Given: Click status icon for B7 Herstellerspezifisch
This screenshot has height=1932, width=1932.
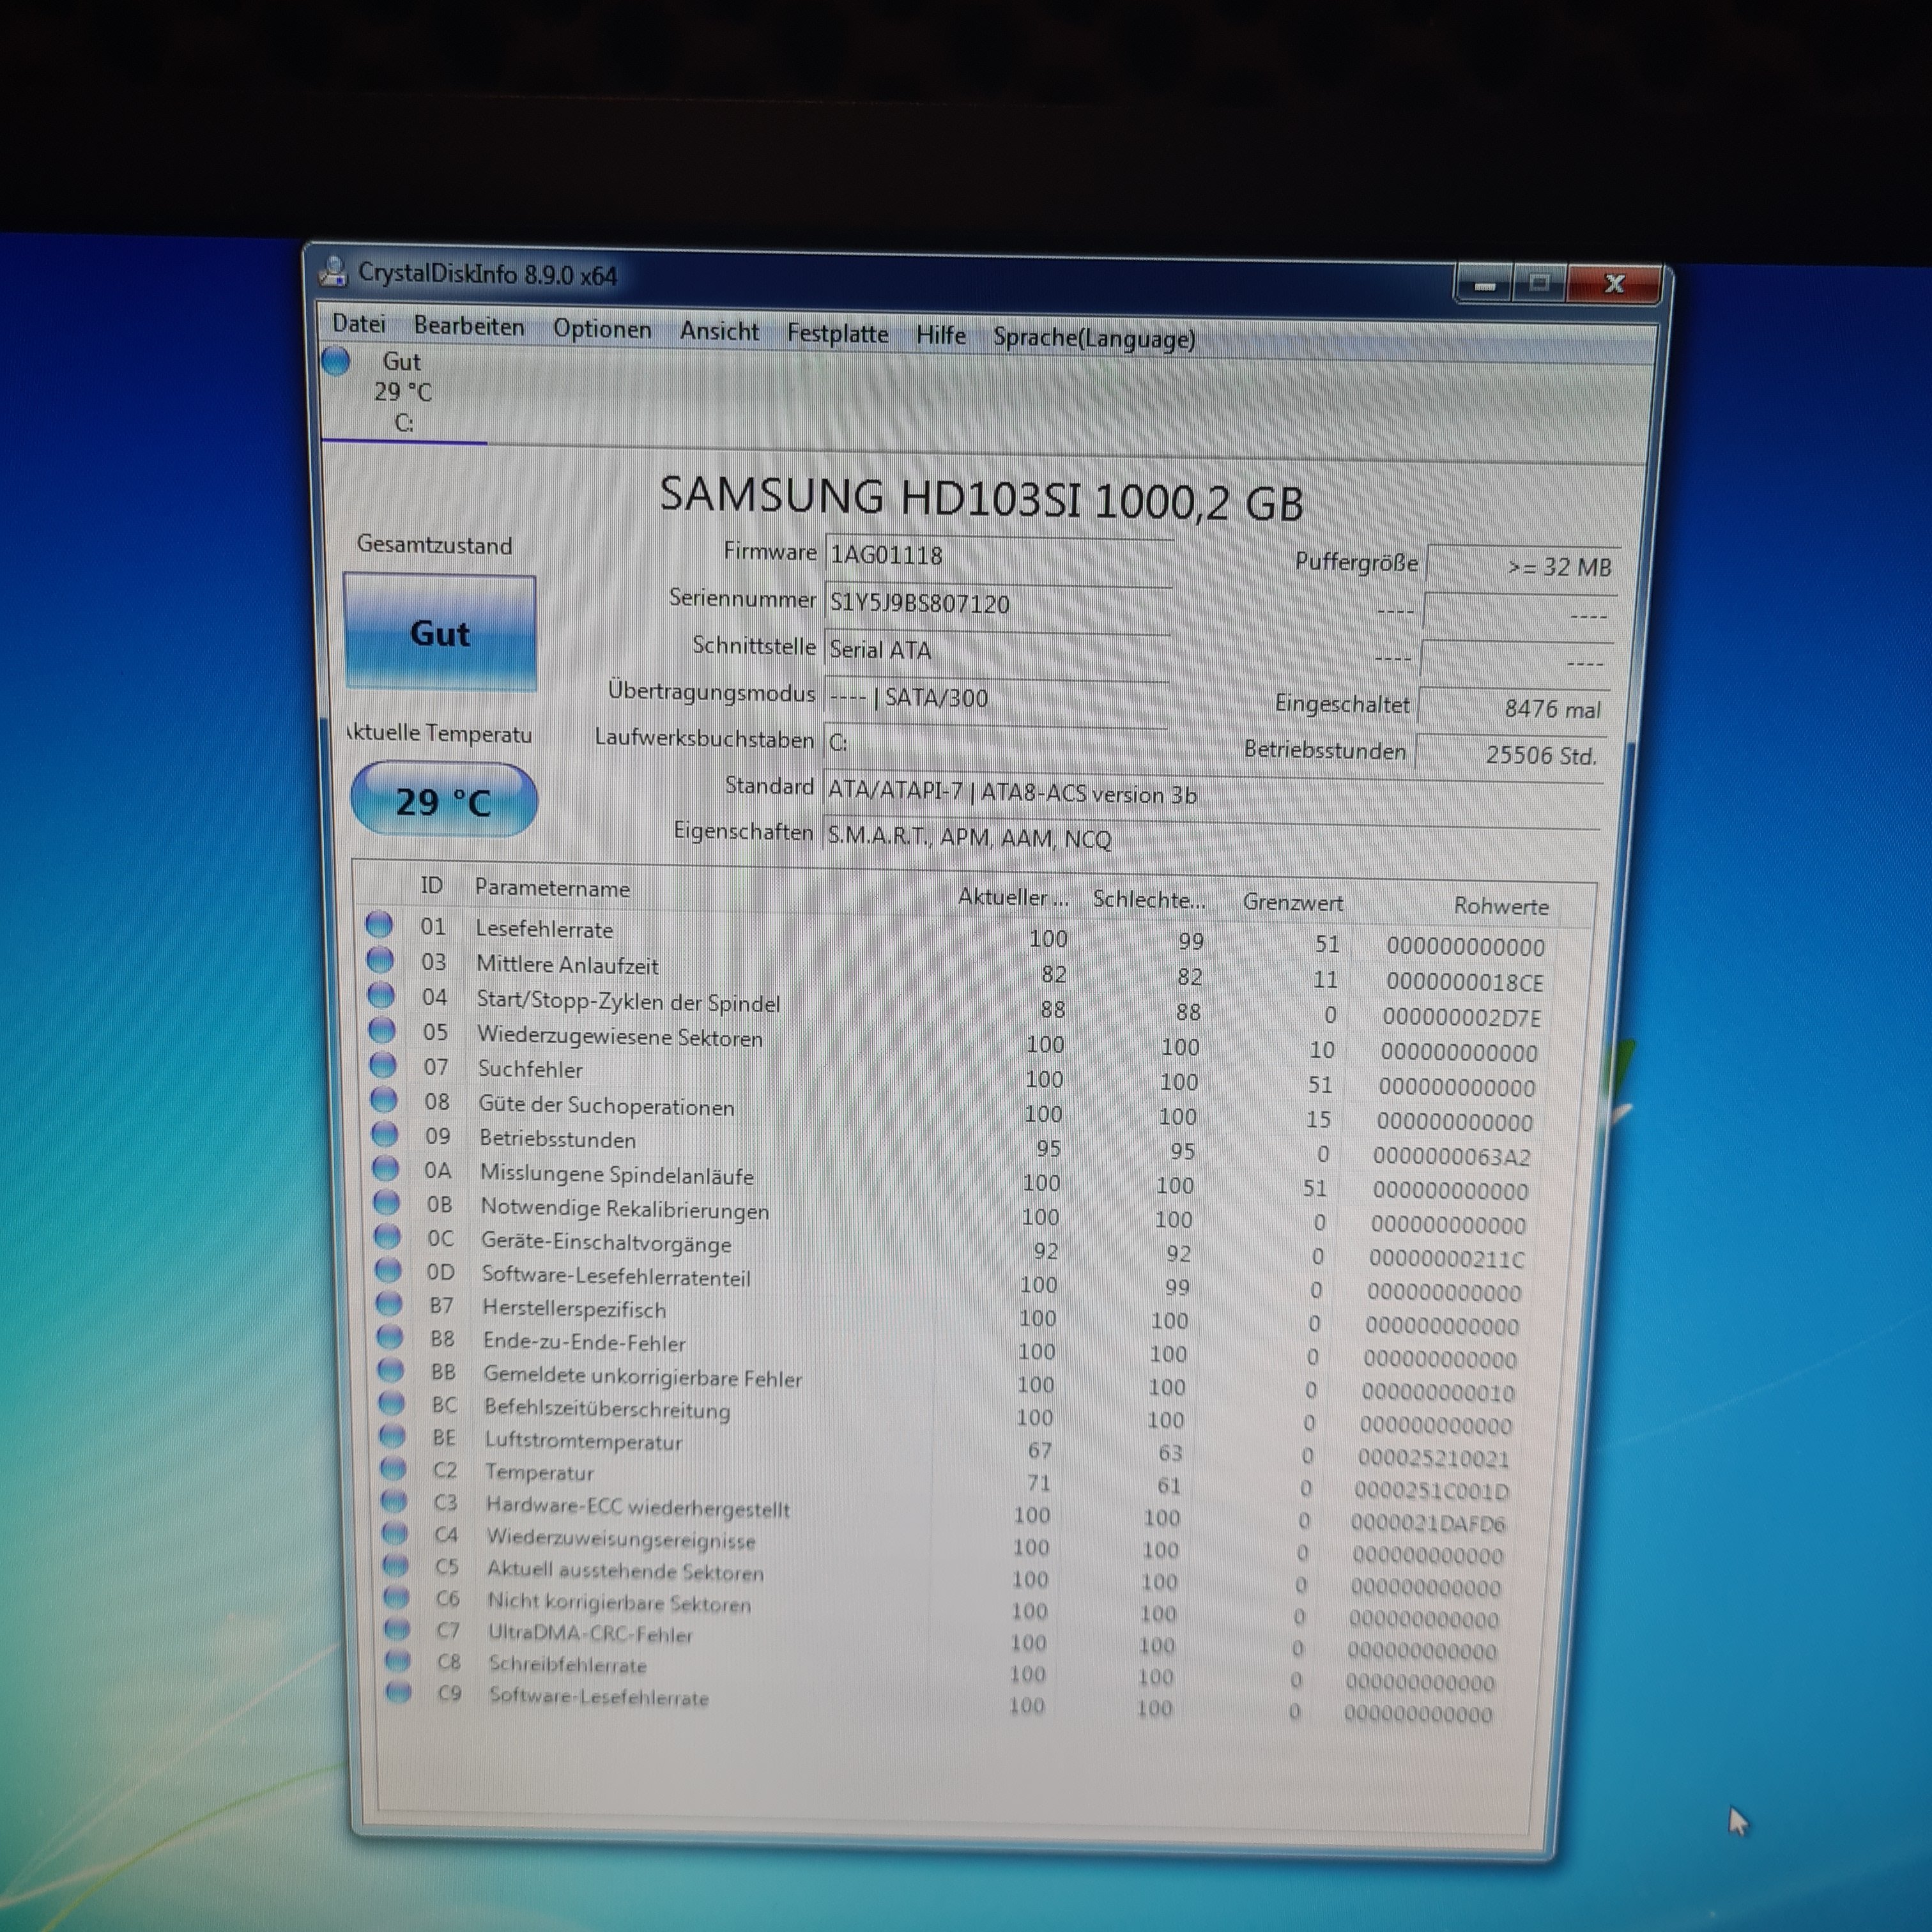Looking at the screenshot, I should [x=389, y=1303].
